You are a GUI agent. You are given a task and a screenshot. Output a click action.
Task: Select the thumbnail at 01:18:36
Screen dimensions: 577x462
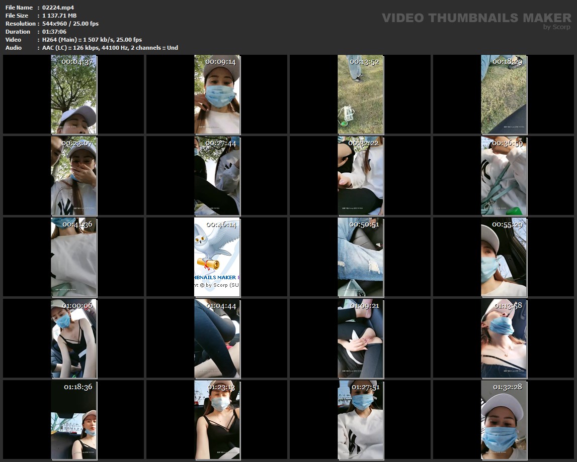(73, 420)
